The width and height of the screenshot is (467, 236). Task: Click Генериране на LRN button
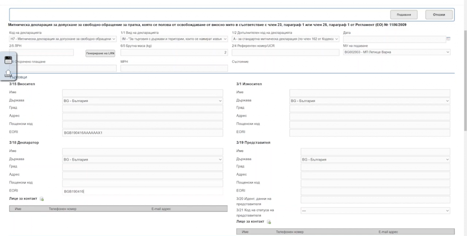100,54
